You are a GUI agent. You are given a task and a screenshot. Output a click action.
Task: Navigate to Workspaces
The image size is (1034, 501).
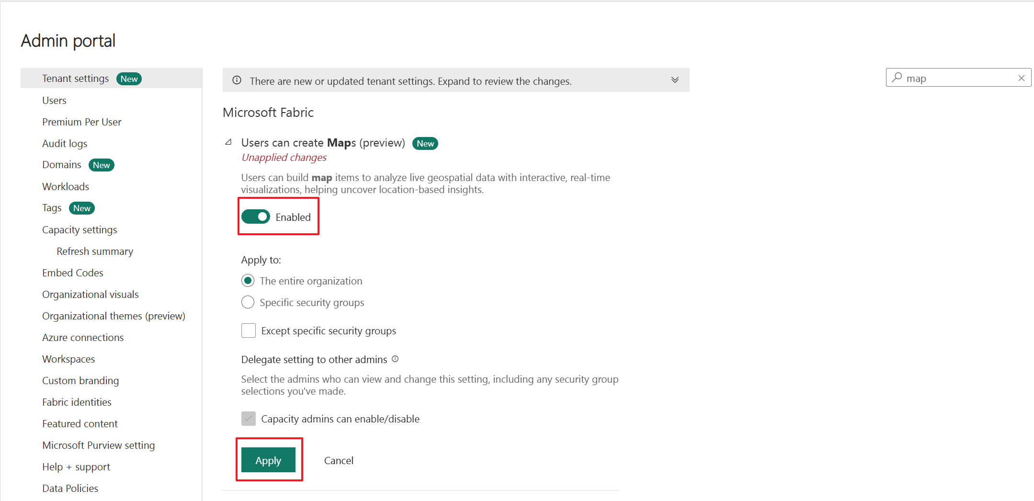(68, 359)
